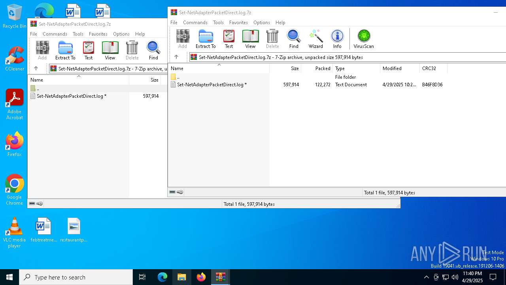The image size is (506, 285).
Task: Click Add in the front WinRAR toolbar
Action: (182, 39)
